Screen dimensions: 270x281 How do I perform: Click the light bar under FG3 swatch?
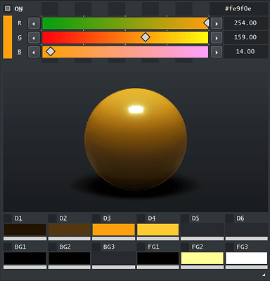pyautogui.click(x=247, y=267)
